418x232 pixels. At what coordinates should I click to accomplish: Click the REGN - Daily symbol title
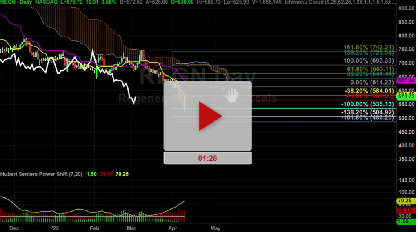16,2
